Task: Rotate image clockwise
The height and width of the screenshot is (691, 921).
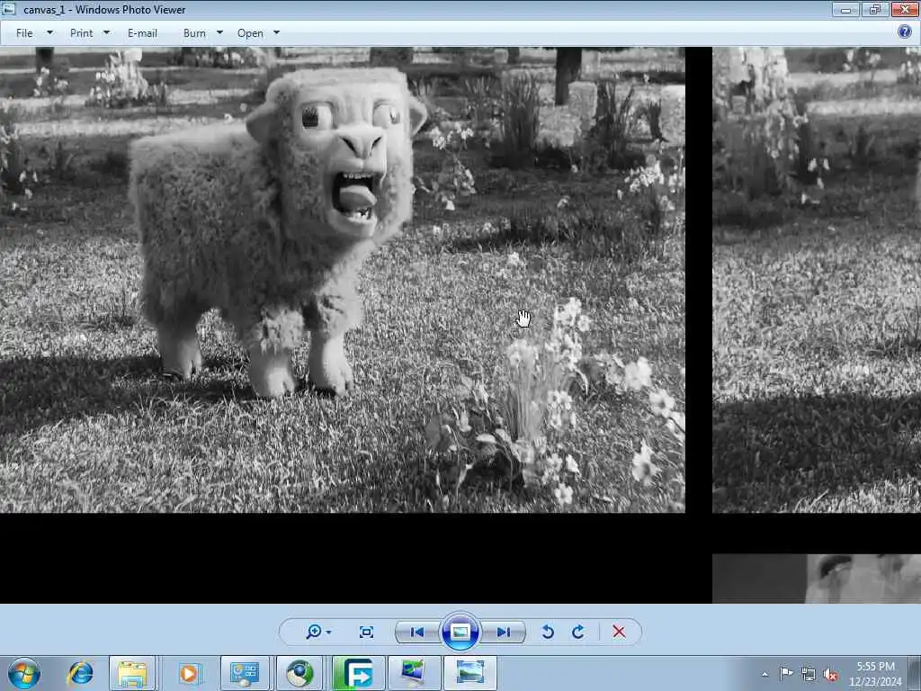Action: [x=578, y=632]
